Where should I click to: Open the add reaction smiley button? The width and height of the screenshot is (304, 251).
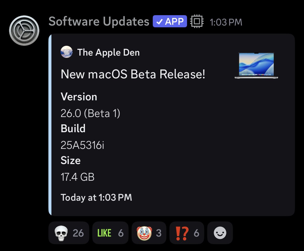220,233
